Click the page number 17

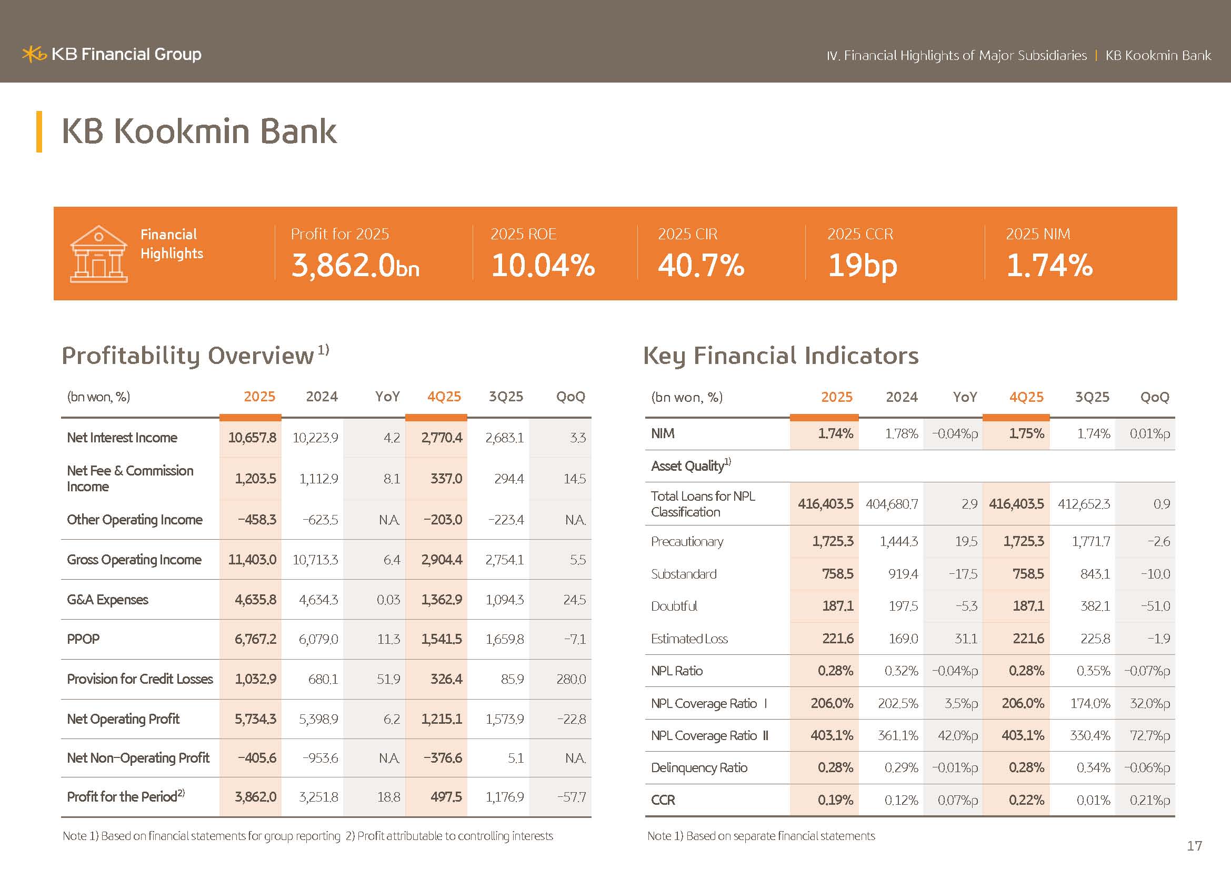pos(1194,846)
